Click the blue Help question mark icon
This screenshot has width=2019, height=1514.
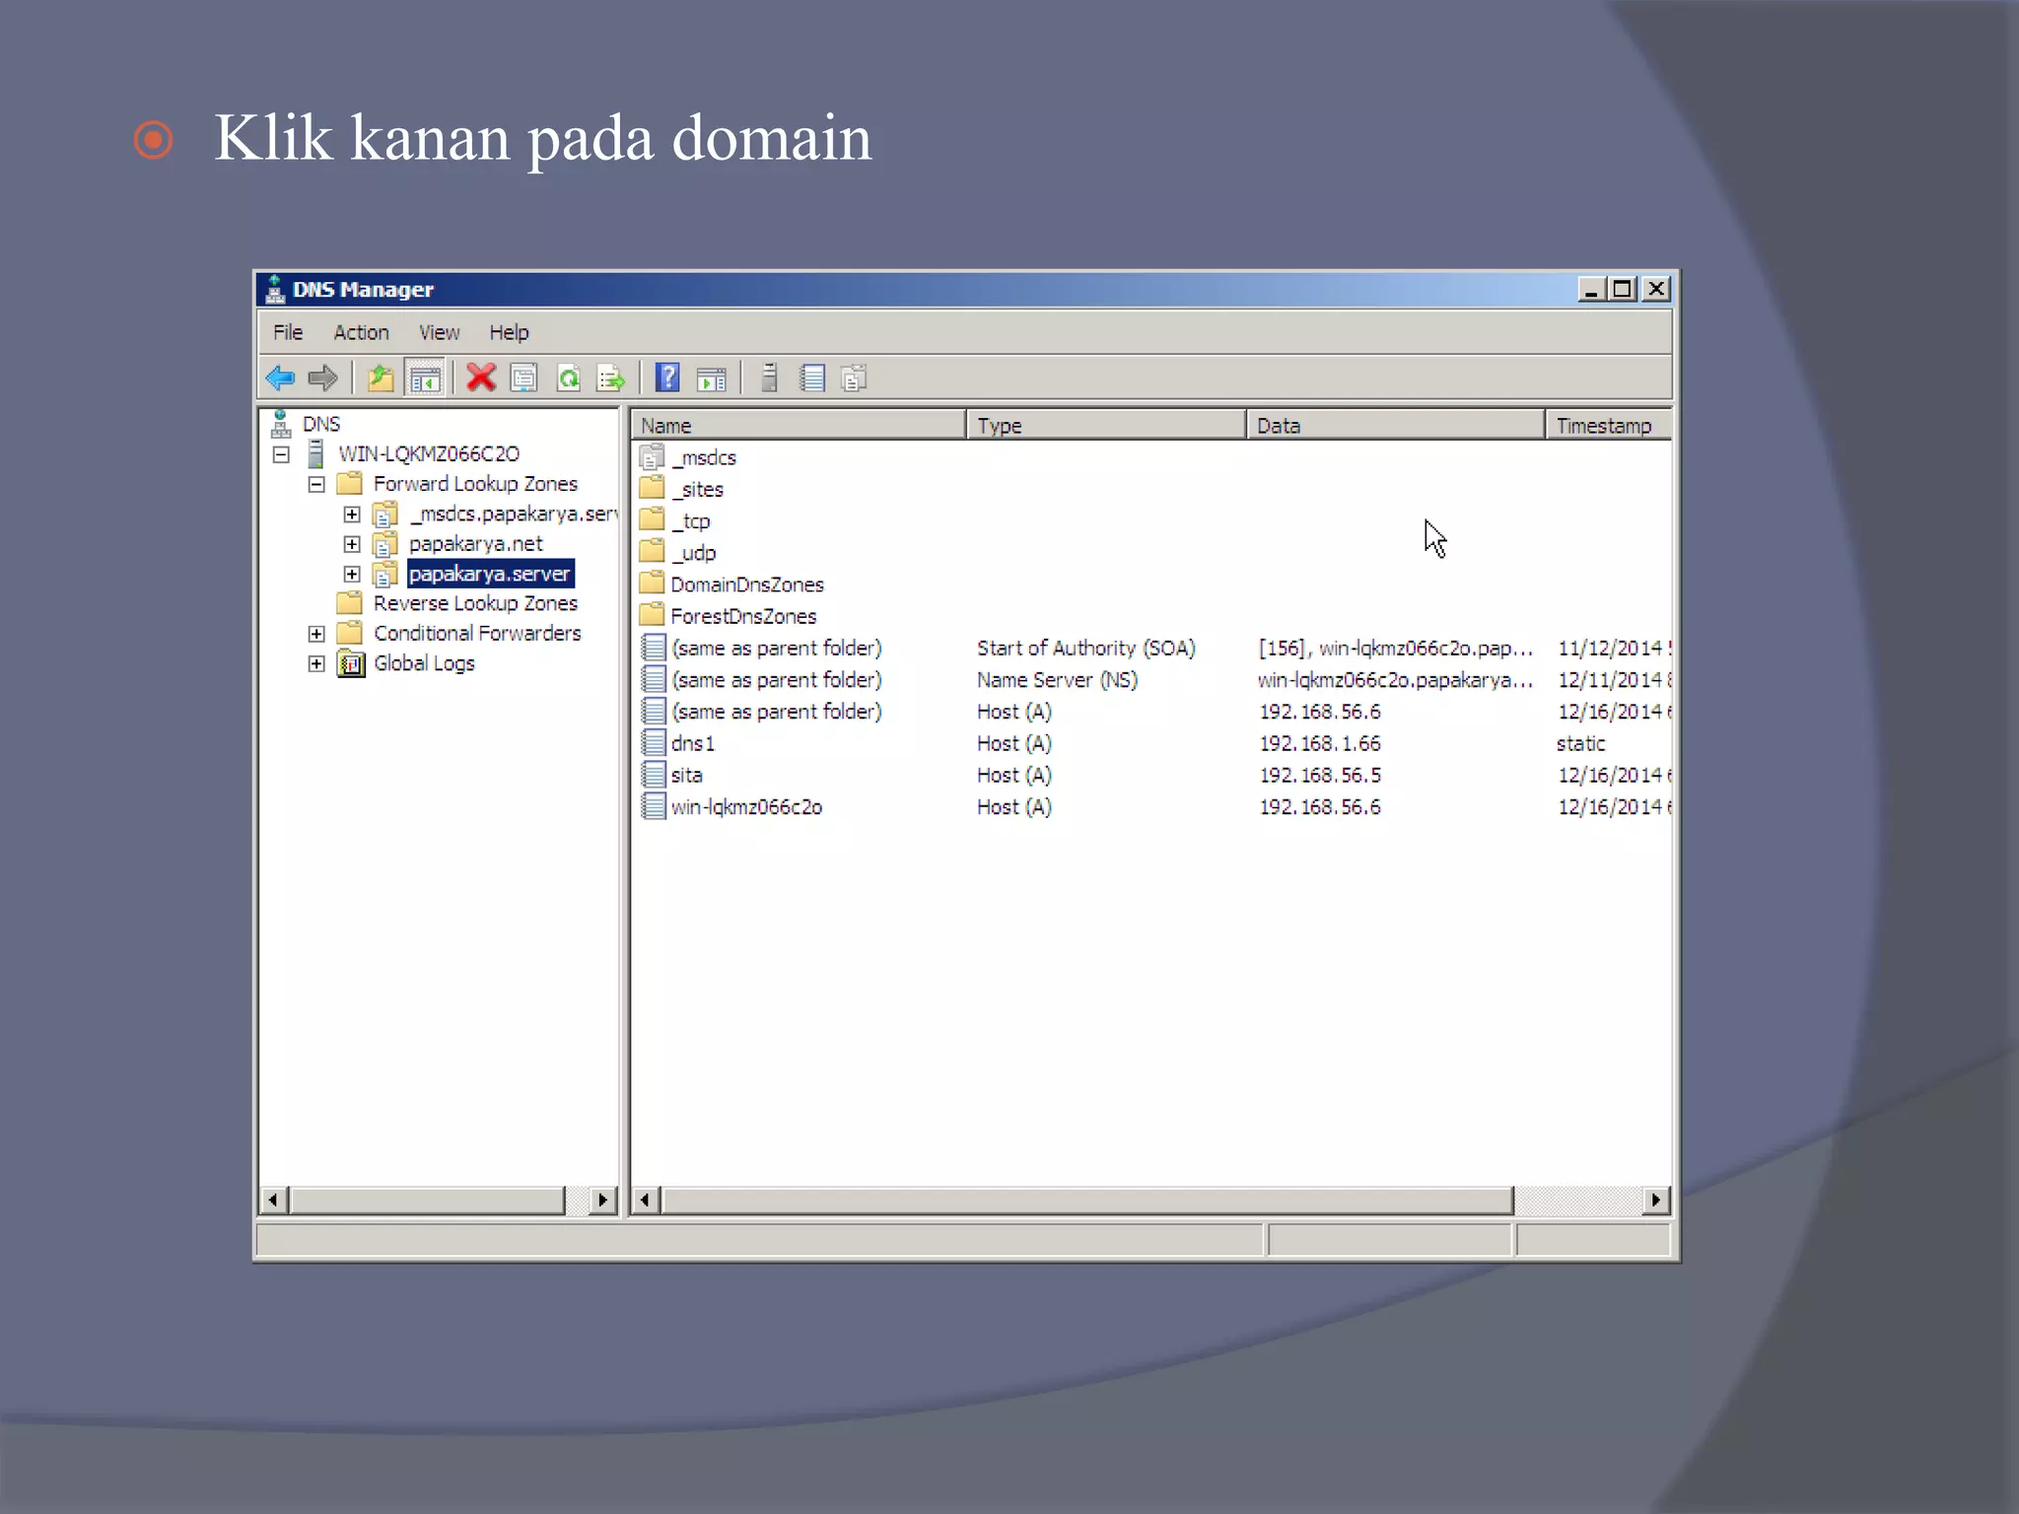[668, 378]
